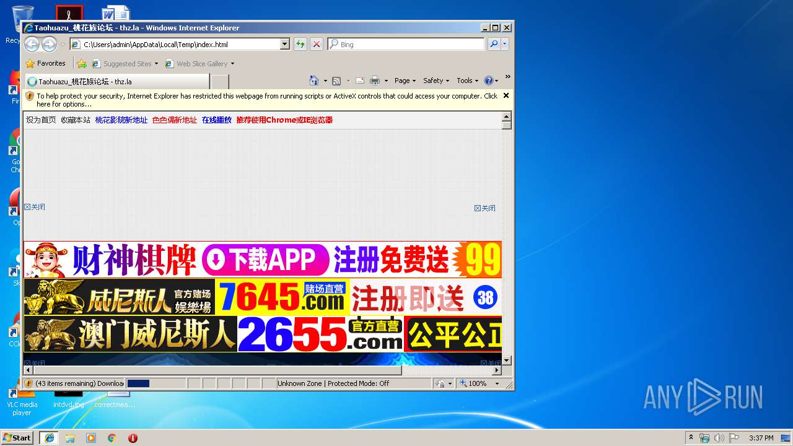Click the RSS feeds icon
This screenshot has width=793, height=446.
tap(336, 81)
